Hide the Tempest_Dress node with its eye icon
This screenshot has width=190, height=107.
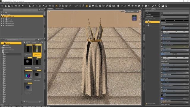[x=1, y=16]
